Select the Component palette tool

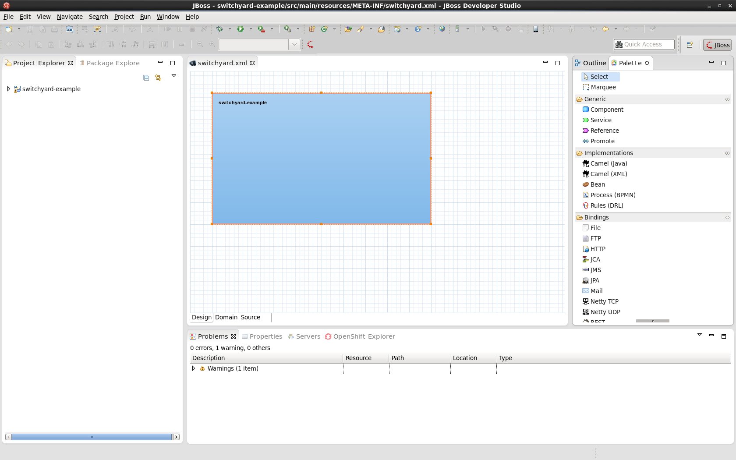pyautogui.click(x=602, y=110)
